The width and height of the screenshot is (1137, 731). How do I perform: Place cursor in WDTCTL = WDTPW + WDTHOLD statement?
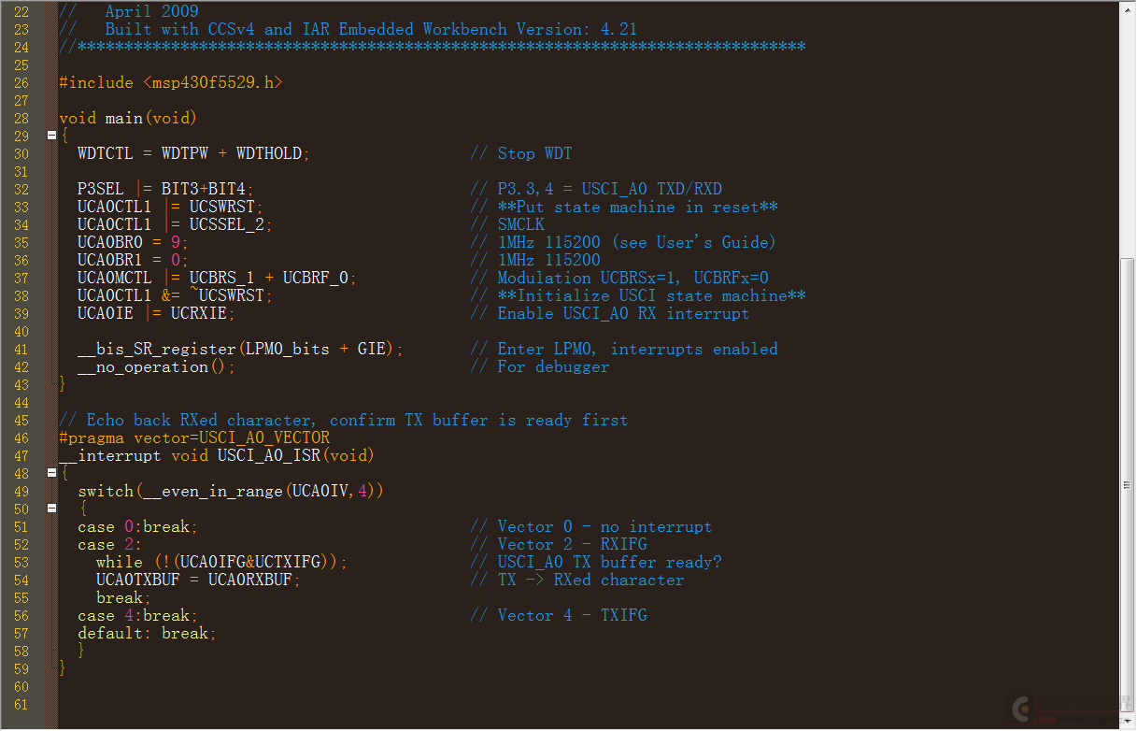pyautogui.click(x=193, y=153)
